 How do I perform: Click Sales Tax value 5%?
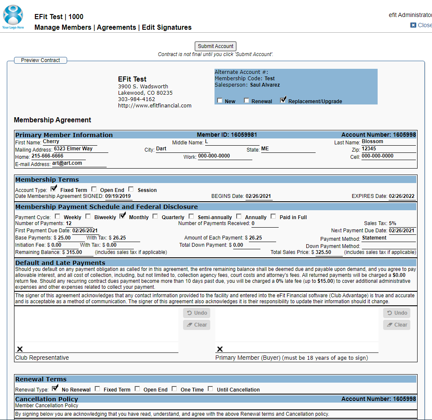point(392,223)
